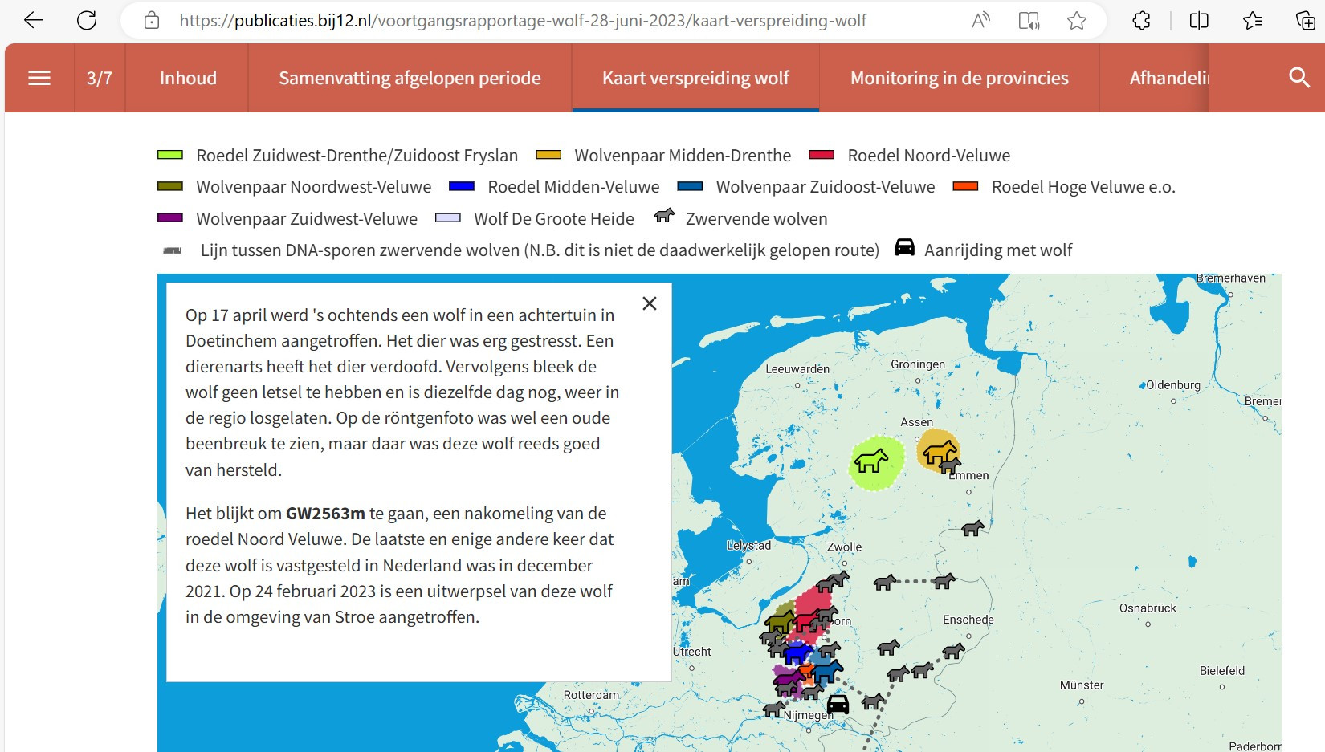Click Zwervende wolven wolf legend icon
Viewport: 1325px width, 752px height.
pyautogui.click(x=664, y=216)
